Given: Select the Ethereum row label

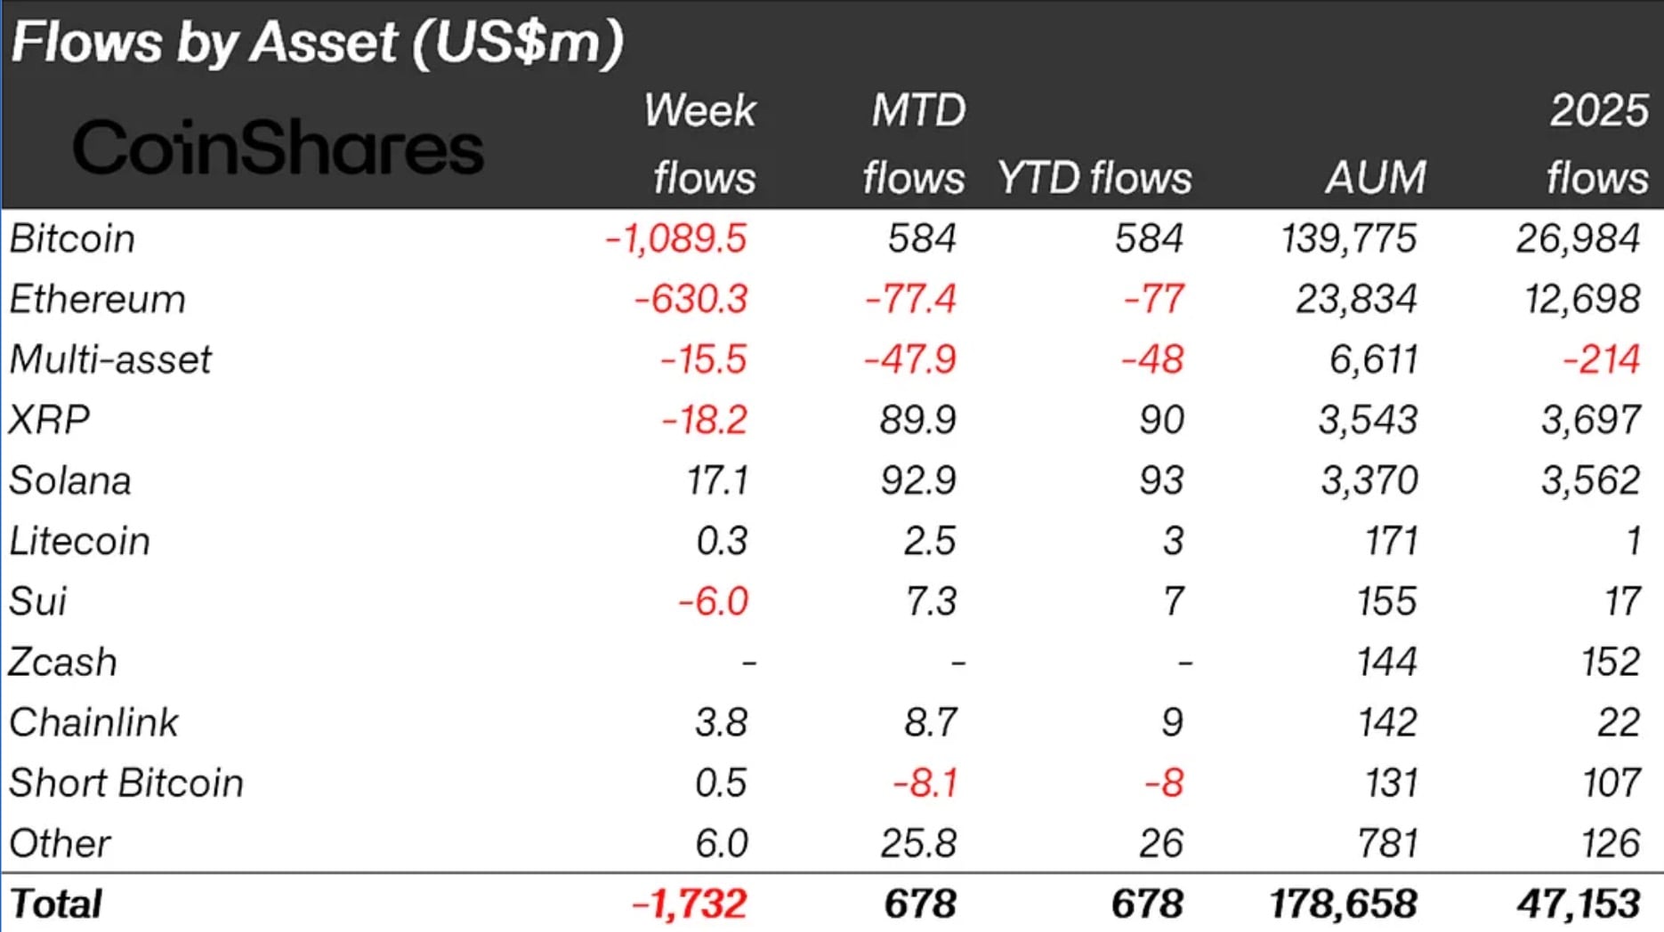Looking at the screenshot, I should (x=98, y=300).
